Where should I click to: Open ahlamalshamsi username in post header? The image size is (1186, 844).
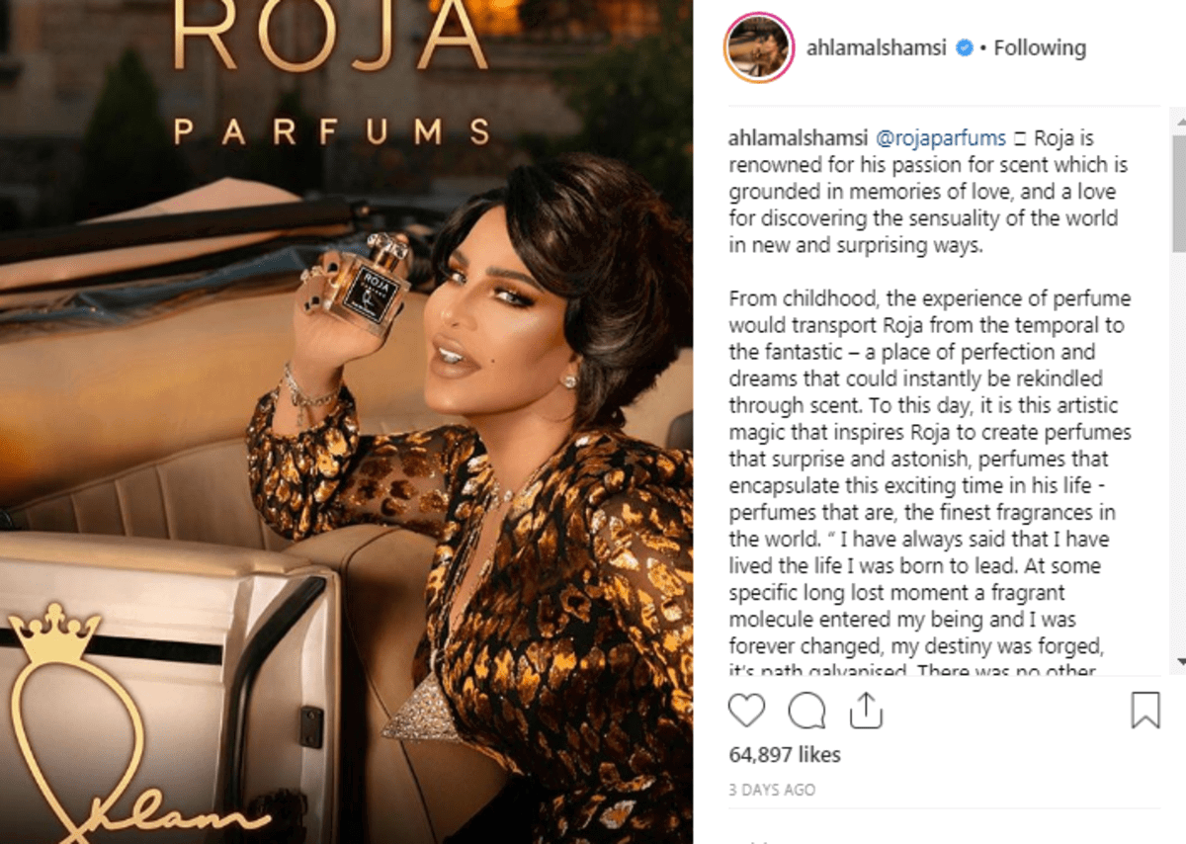(878, 47)
